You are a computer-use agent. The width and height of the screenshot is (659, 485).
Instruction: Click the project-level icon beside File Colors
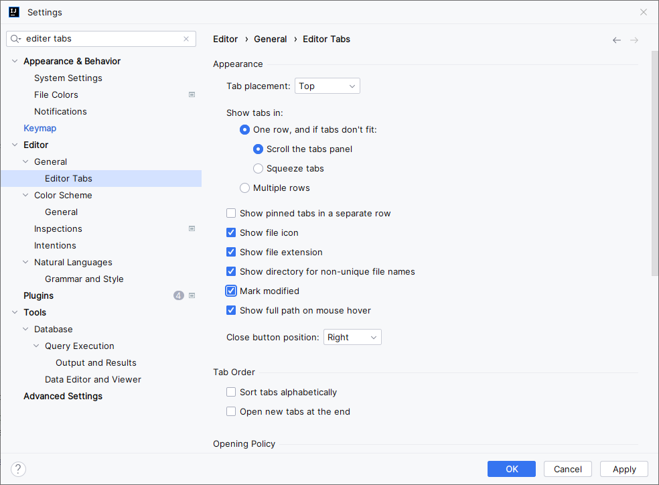192,94
